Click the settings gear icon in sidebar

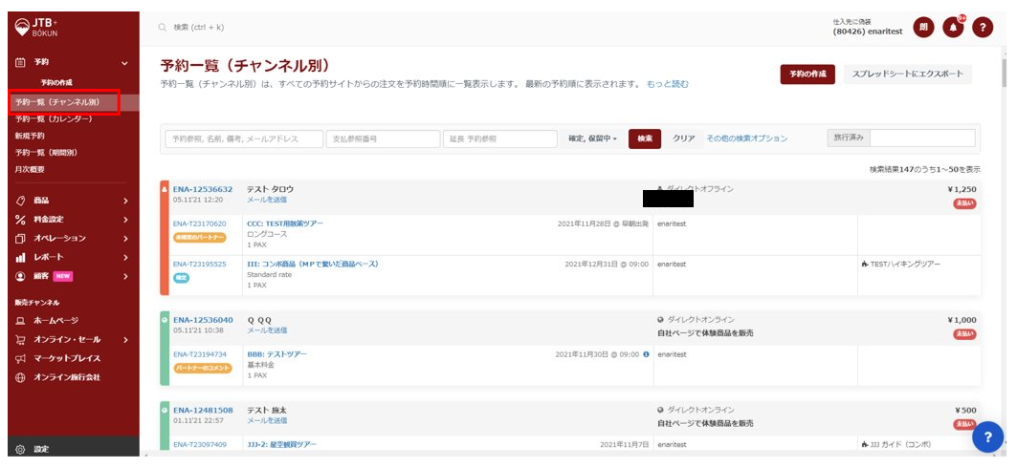coord(20,449)
